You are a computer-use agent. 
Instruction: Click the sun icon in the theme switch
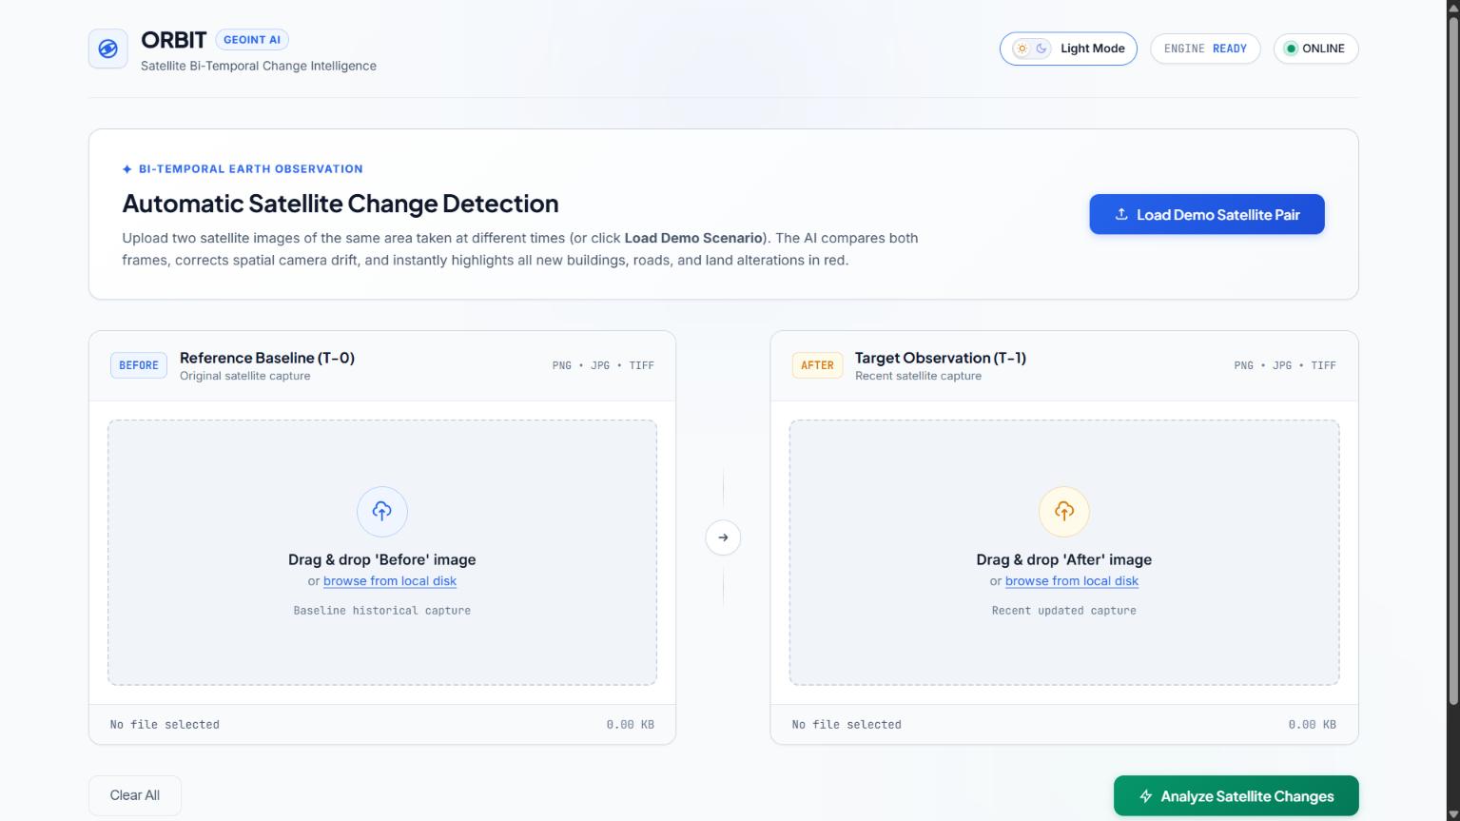[1022, 49]
